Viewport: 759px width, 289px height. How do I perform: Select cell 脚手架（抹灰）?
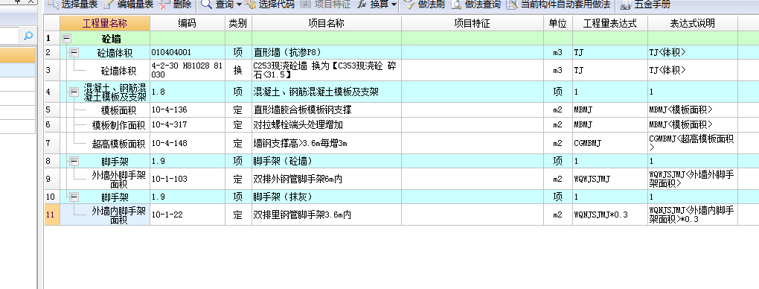[x=326, y=197]
